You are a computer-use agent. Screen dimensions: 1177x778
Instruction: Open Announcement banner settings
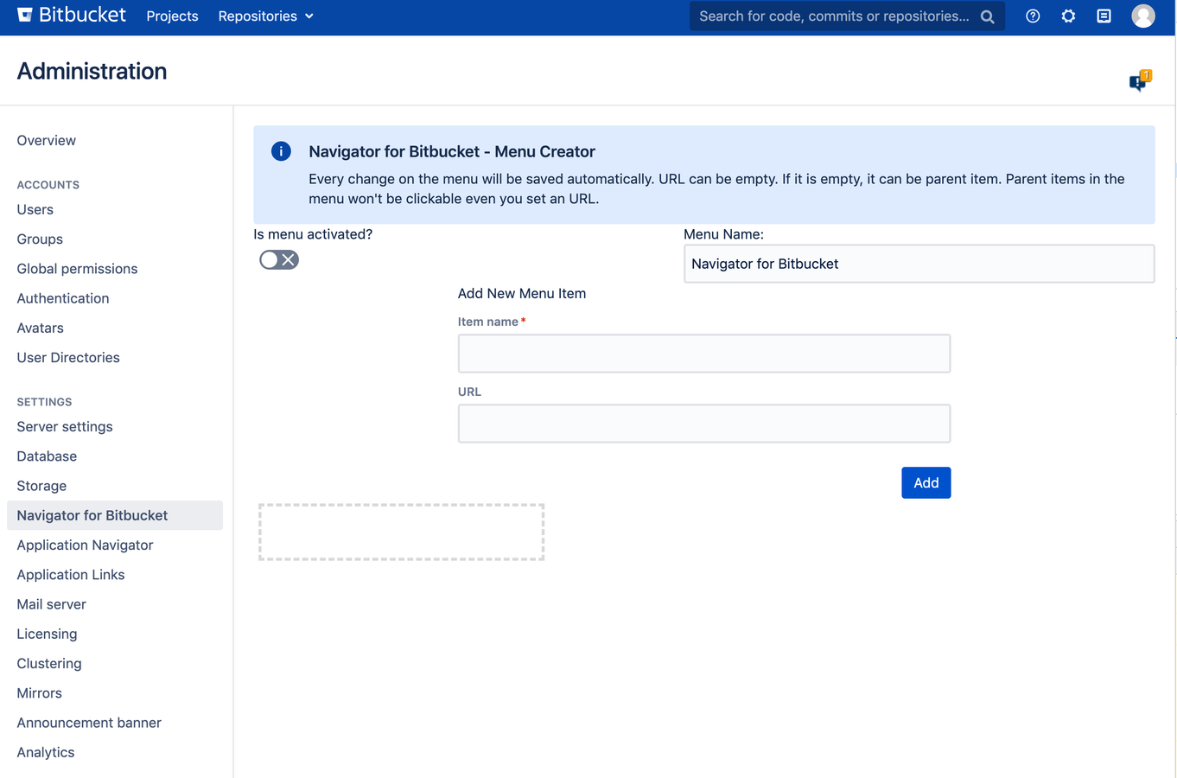[x=89, y=723]
